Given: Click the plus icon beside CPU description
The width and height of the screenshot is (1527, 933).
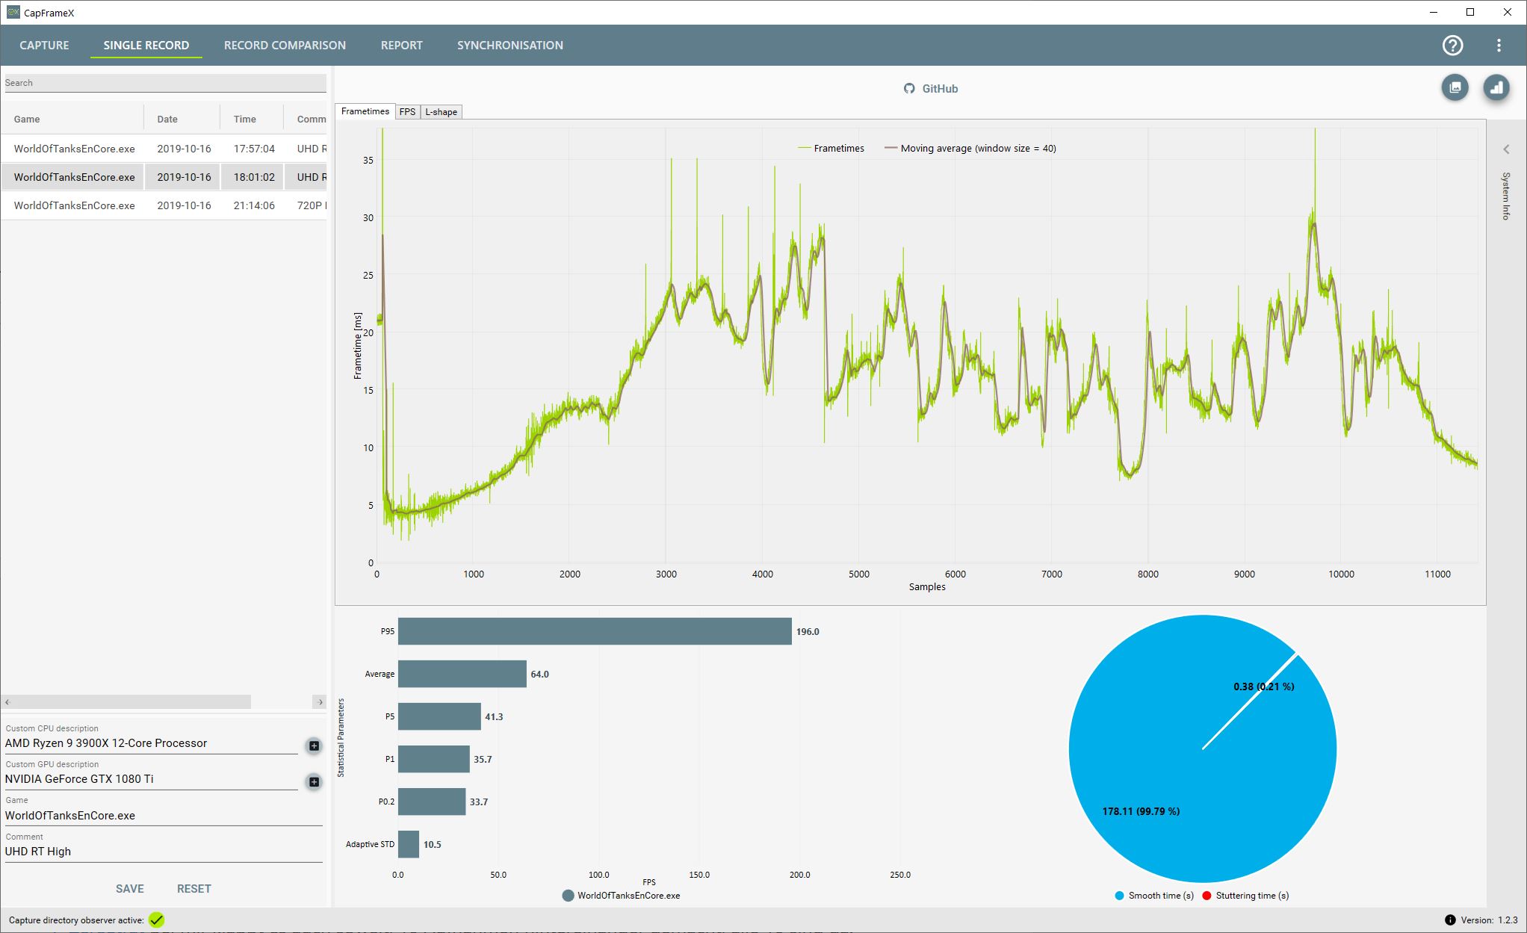Looking at the screenshot, I should [x=314, y=746].
